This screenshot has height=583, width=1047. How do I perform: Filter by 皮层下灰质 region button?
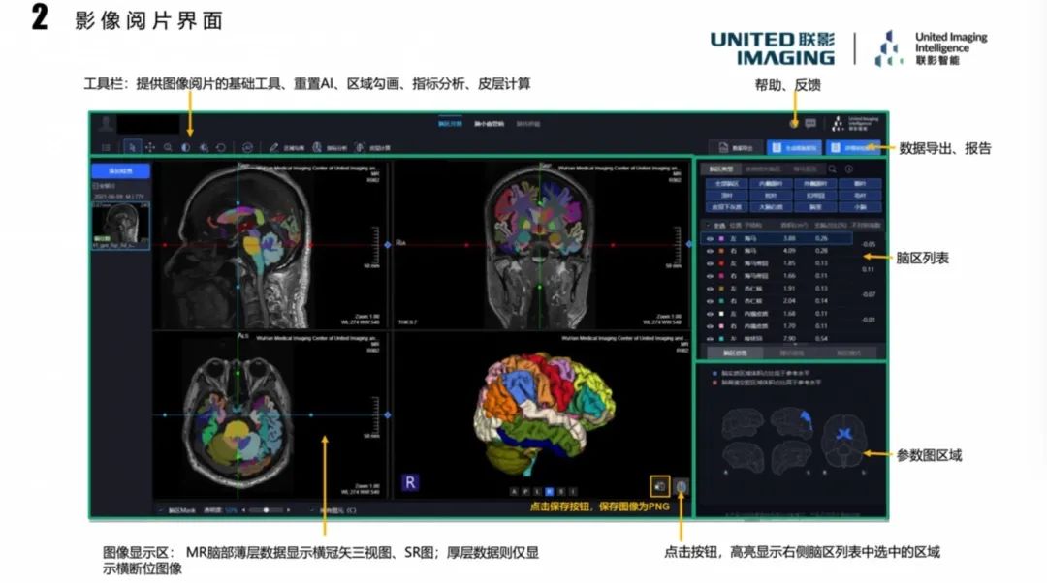pos(726,207)
